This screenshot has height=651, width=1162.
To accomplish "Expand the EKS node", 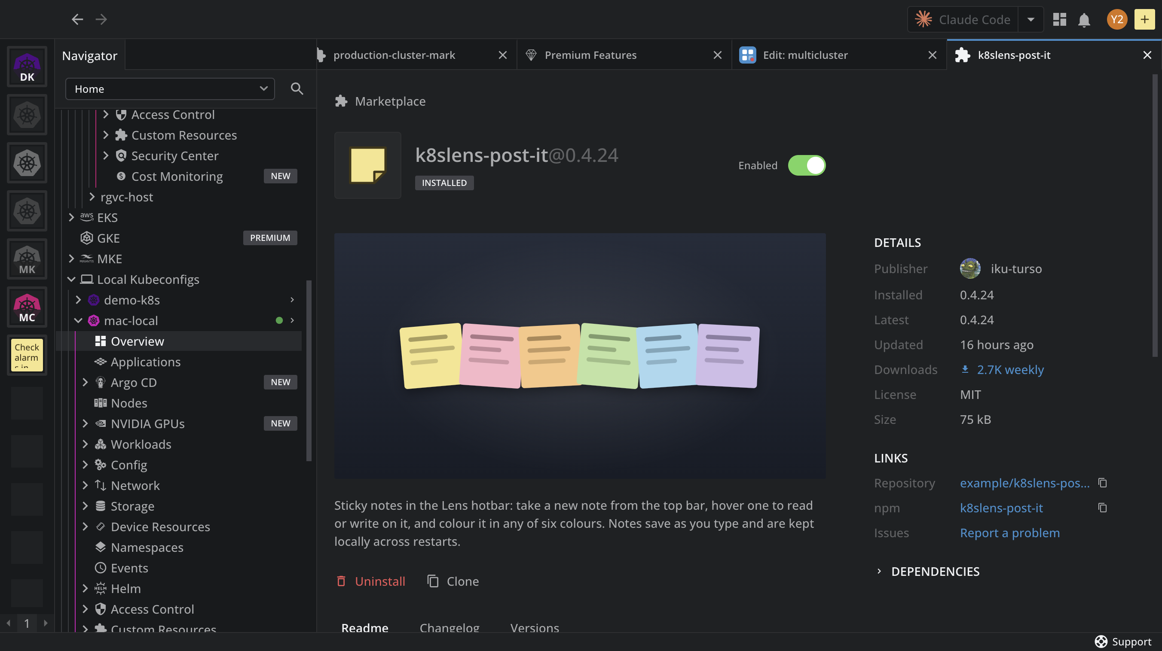I will point(71,217).
